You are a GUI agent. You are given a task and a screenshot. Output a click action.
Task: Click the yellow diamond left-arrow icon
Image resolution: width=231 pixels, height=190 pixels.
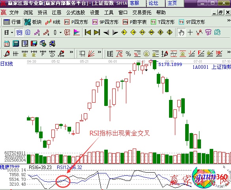124,32
